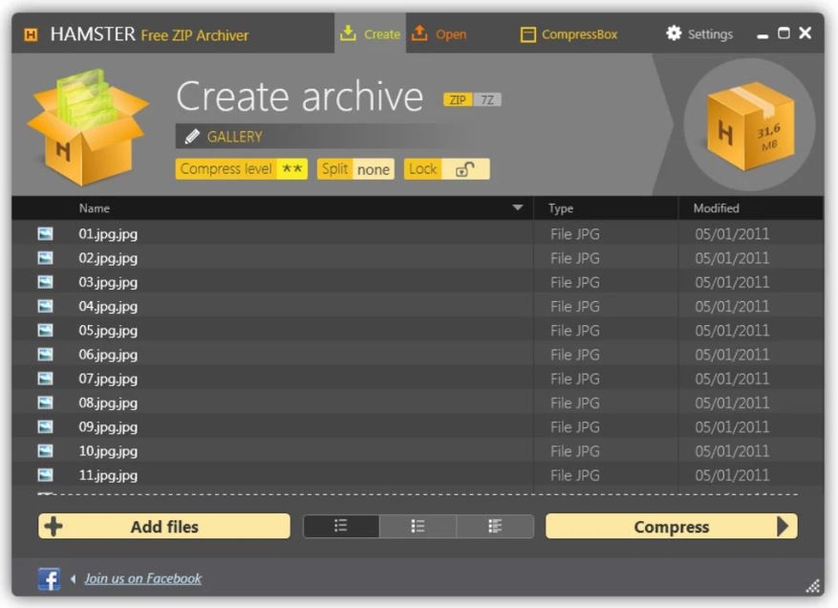838x608 pixels.
Task: Click modified date of 03.jpg.jpg
Action: 732,282
